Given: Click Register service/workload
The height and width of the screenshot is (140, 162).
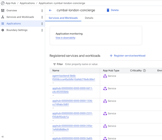Looking at the screenshot, I should (x=130, y=56).
